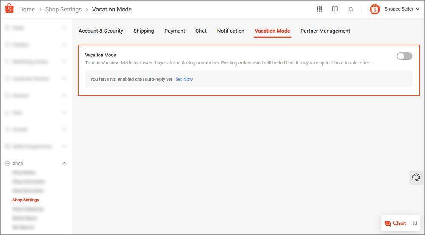425x235 pixels.
Task: Expand chat window with the arrow icon
Action: pos(415,223)
